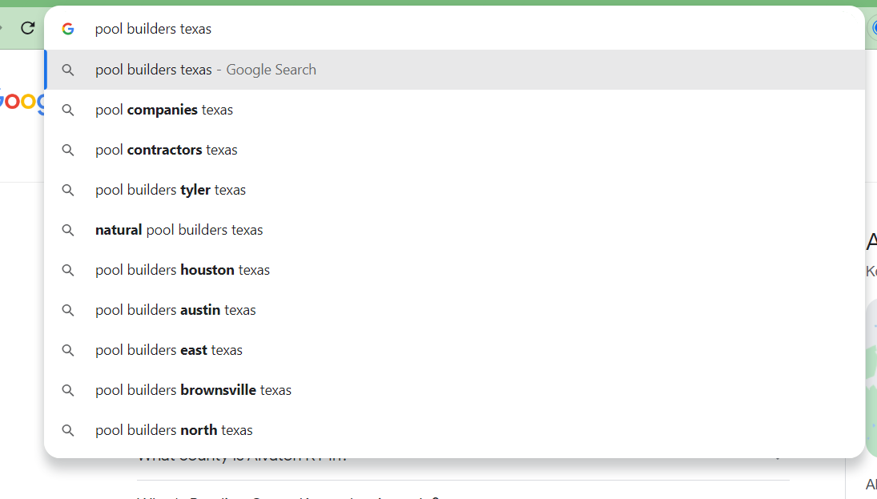
Task: Click magnifier icon by 'pool builders north texas'
Action: coord(67,430)
